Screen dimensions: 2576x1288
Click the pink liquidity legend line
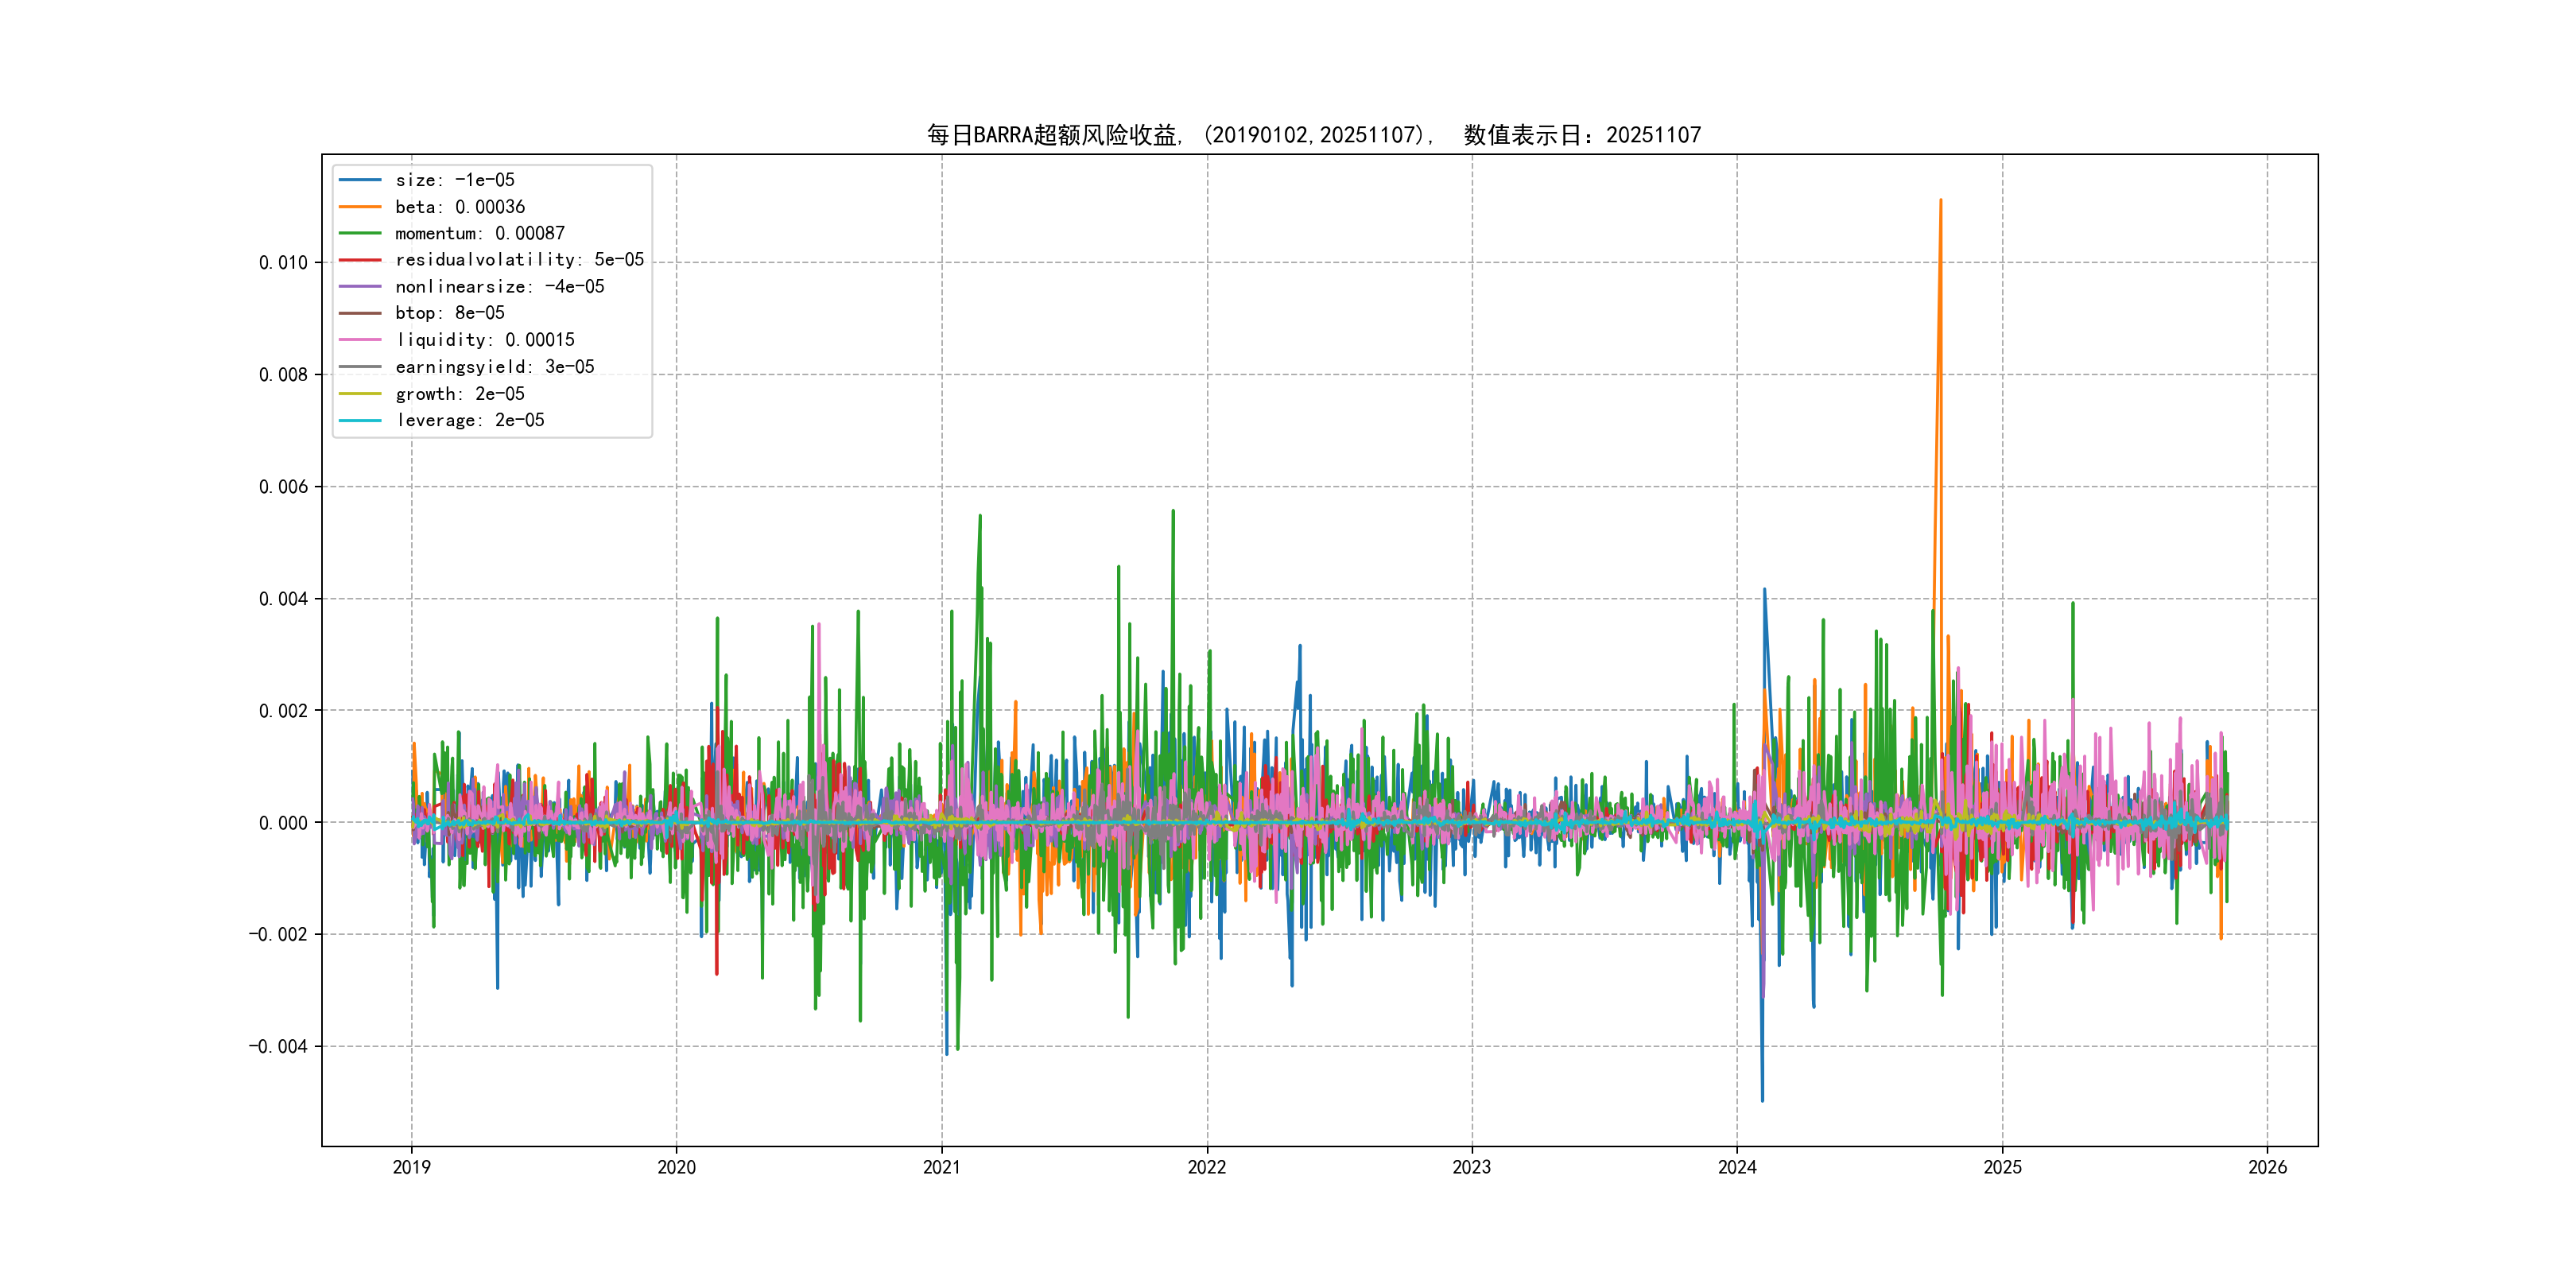coord(360,340)
